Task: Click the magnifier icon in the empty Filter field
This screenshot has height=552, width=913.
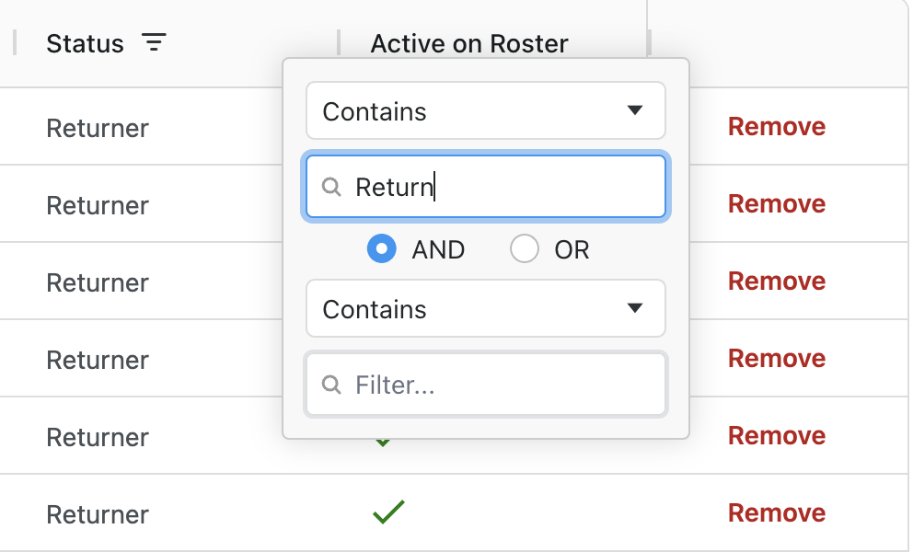Action: 332,384
